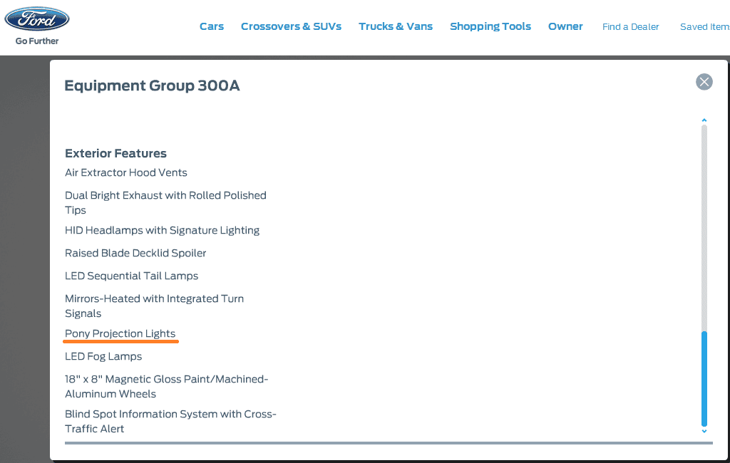Click the scrollbar up arrow

point(704,120)
